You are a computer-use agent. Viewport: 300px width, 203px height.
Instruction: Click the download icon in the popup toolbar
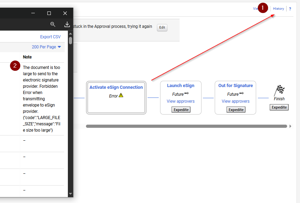[x=67, y=24]
